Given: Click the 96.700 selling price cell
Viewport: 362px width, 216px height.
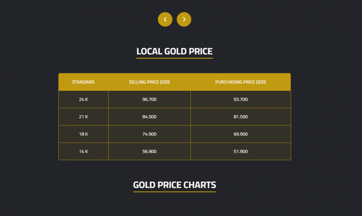Looking at the screenshot, I should (x=149, y=99).
